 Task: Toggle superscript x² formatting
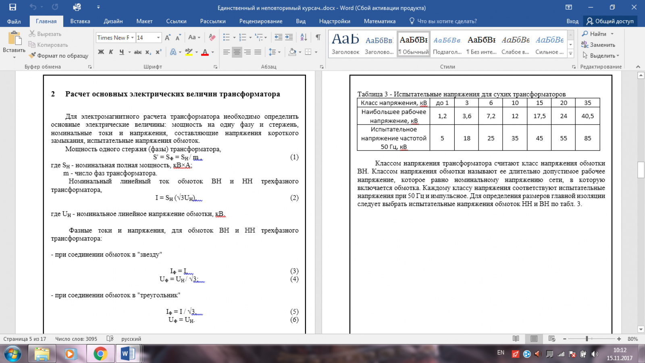pyautogui.click(x=158, y=52)
